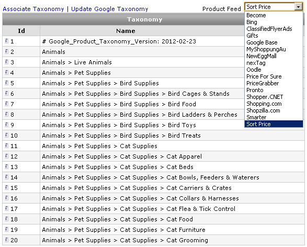Viewport: 307px width, 247px height.
Task: Open the Associate Taxonomy link
Action: (33, 9)
